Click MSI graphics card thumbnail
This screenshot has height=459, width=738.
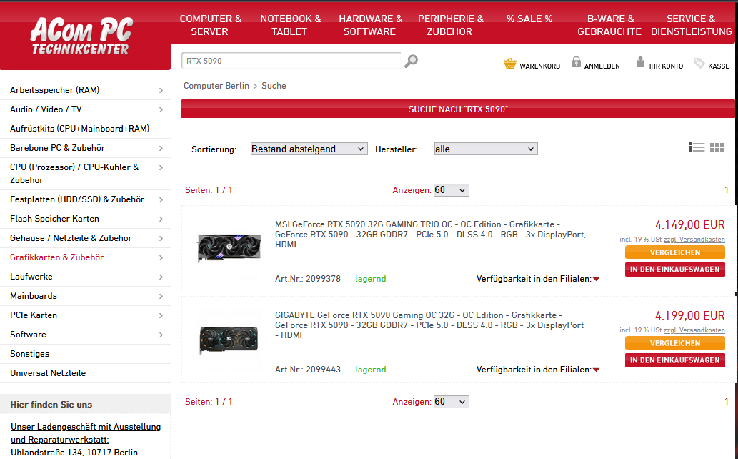(229, 247)
